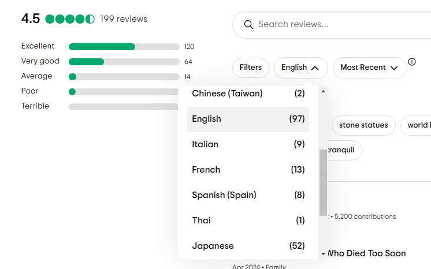The height and width of the screenshot is (269, 431).
Task: Pick French reviews option
Action: (x=248, y=170)
